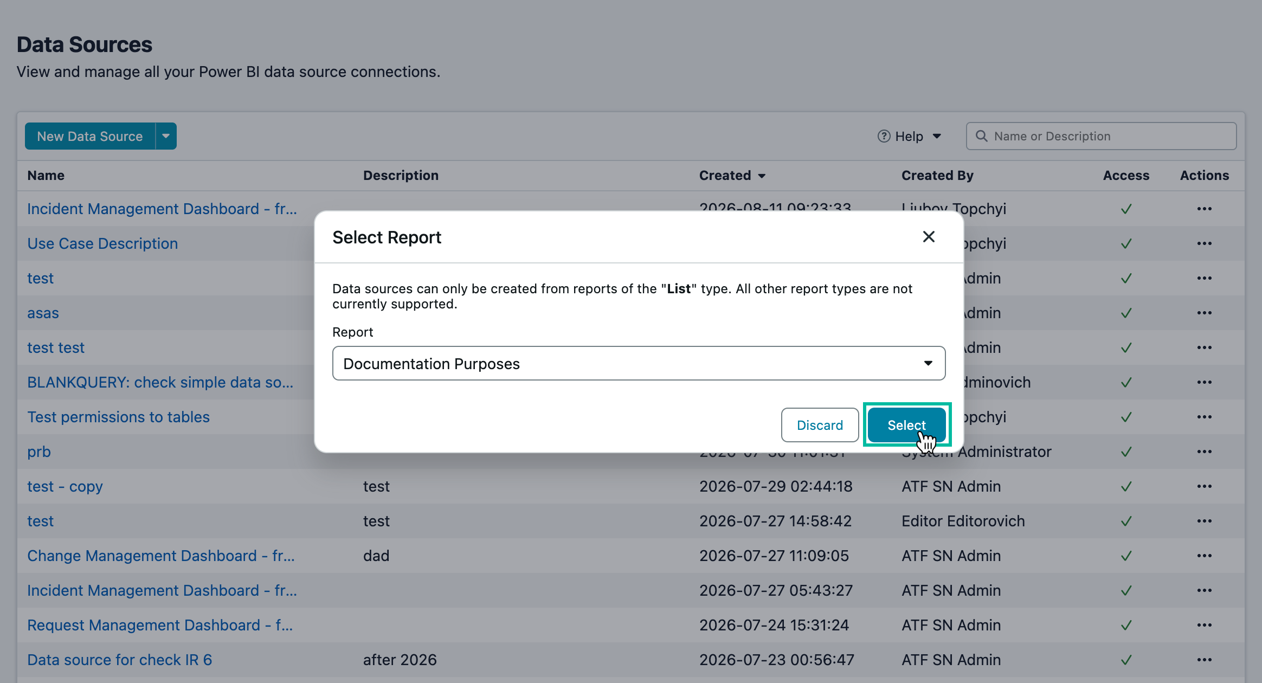This screenshot has height=683, width=1262.
Task: Click the 'dad' description cell
Action: pyautogui.click(x=376, y=556)
